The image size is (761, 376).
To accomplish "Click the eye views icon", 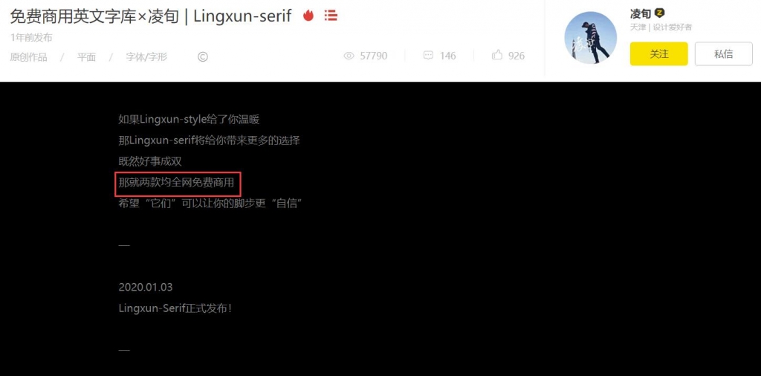I will tap(349, 56).
